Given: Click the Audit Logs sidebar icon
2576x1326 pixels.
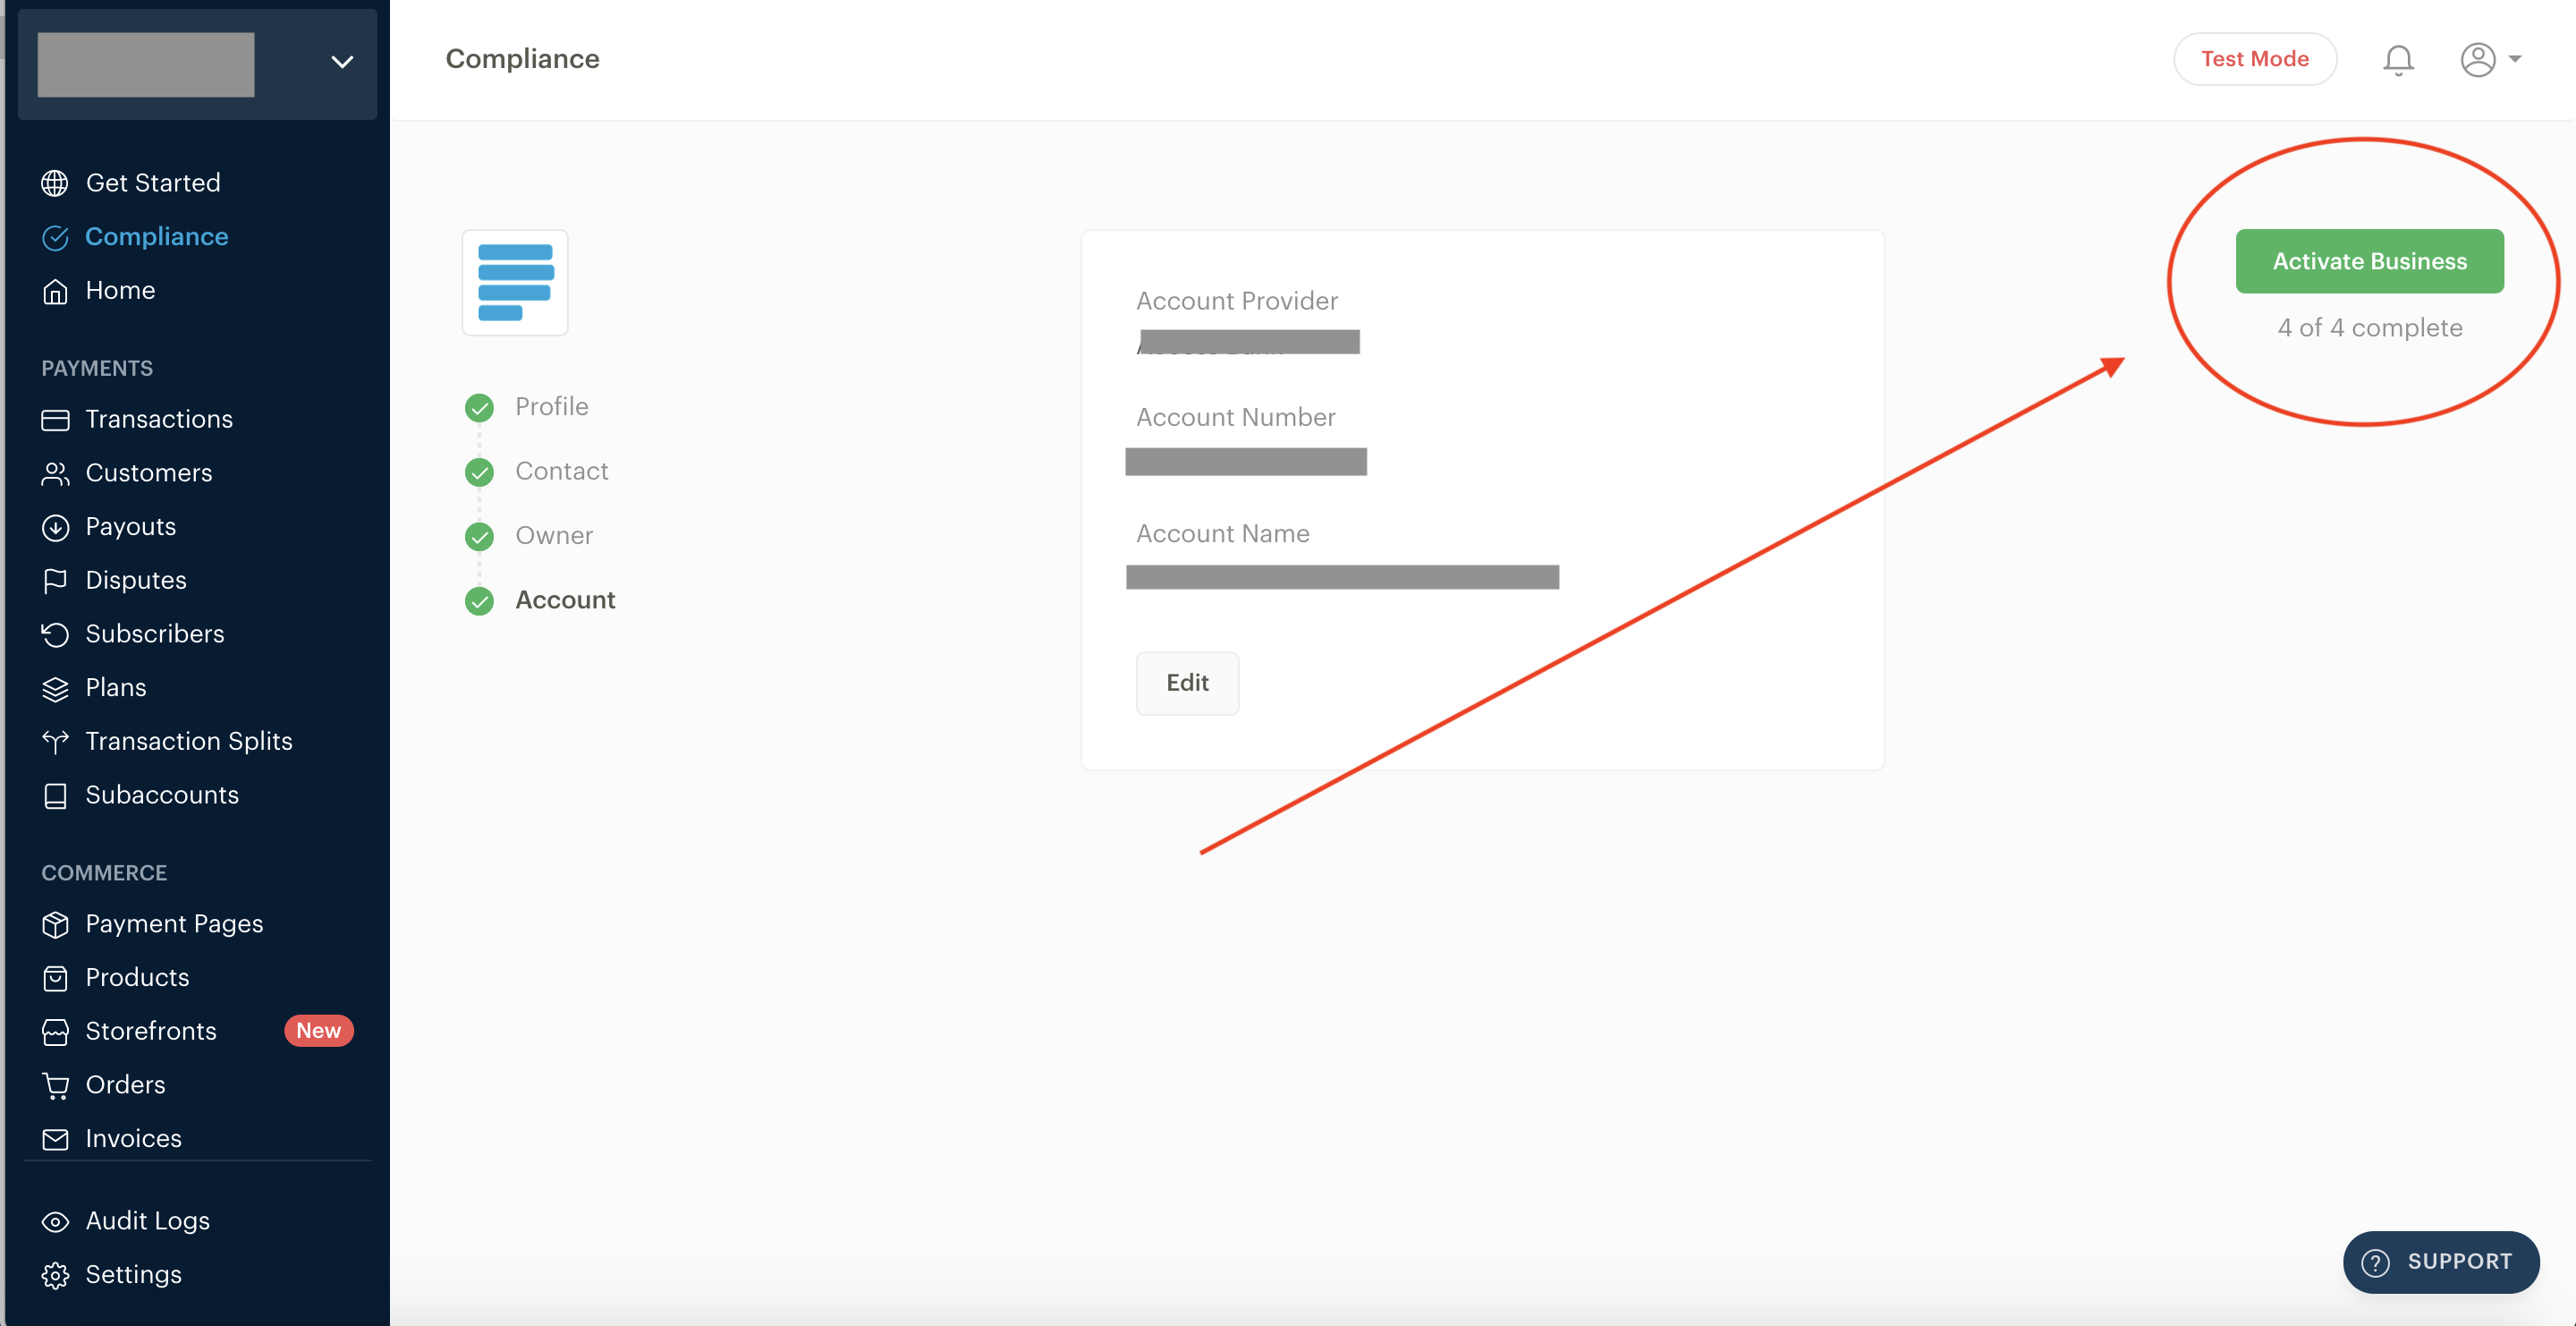Looking at the screenshot, I should pos(53,1221).
